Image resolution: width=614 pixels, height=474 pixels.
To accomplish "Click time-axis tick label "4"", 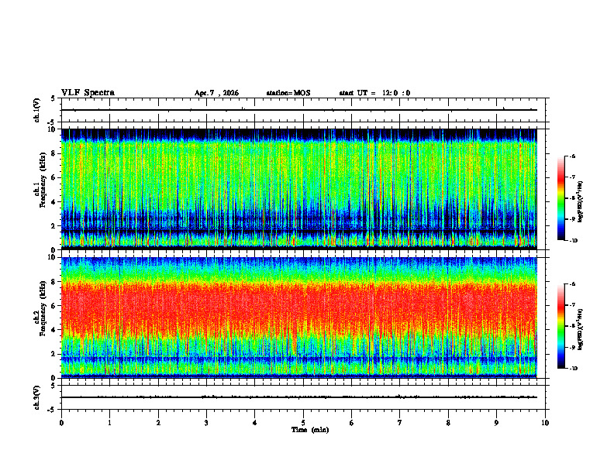I will point(255,423).
